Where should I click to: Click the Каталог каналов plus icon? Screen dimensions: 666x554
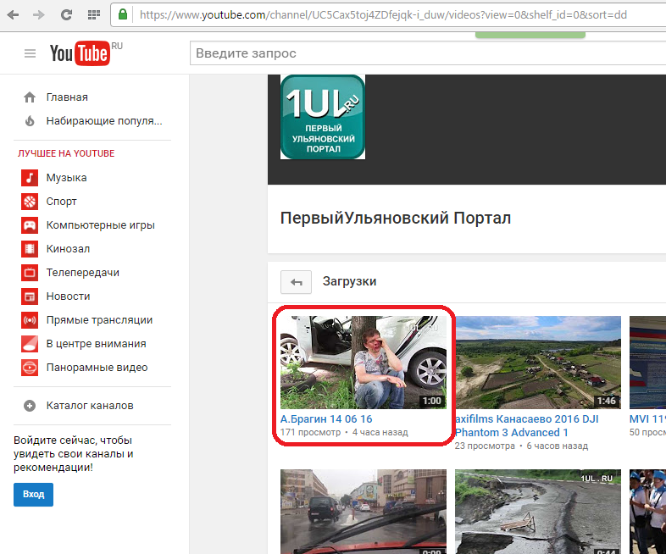[30, 406]
